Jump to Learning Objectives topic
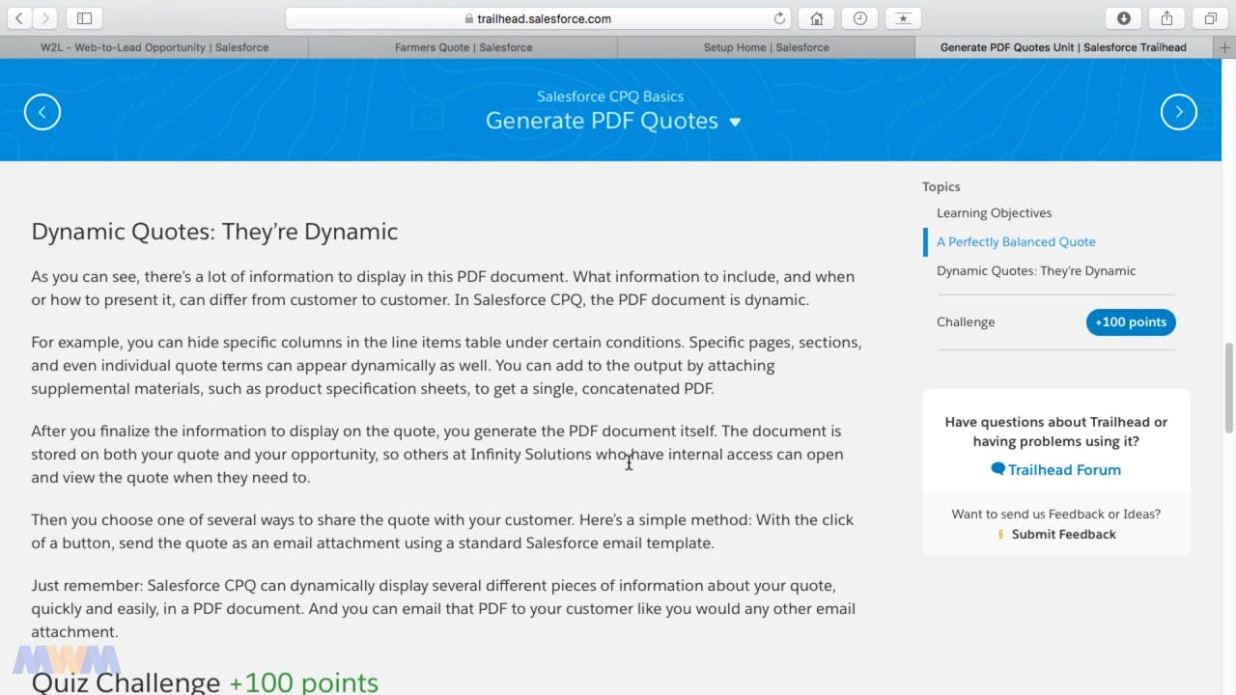 pyautogui.click(x=994, y=212)
